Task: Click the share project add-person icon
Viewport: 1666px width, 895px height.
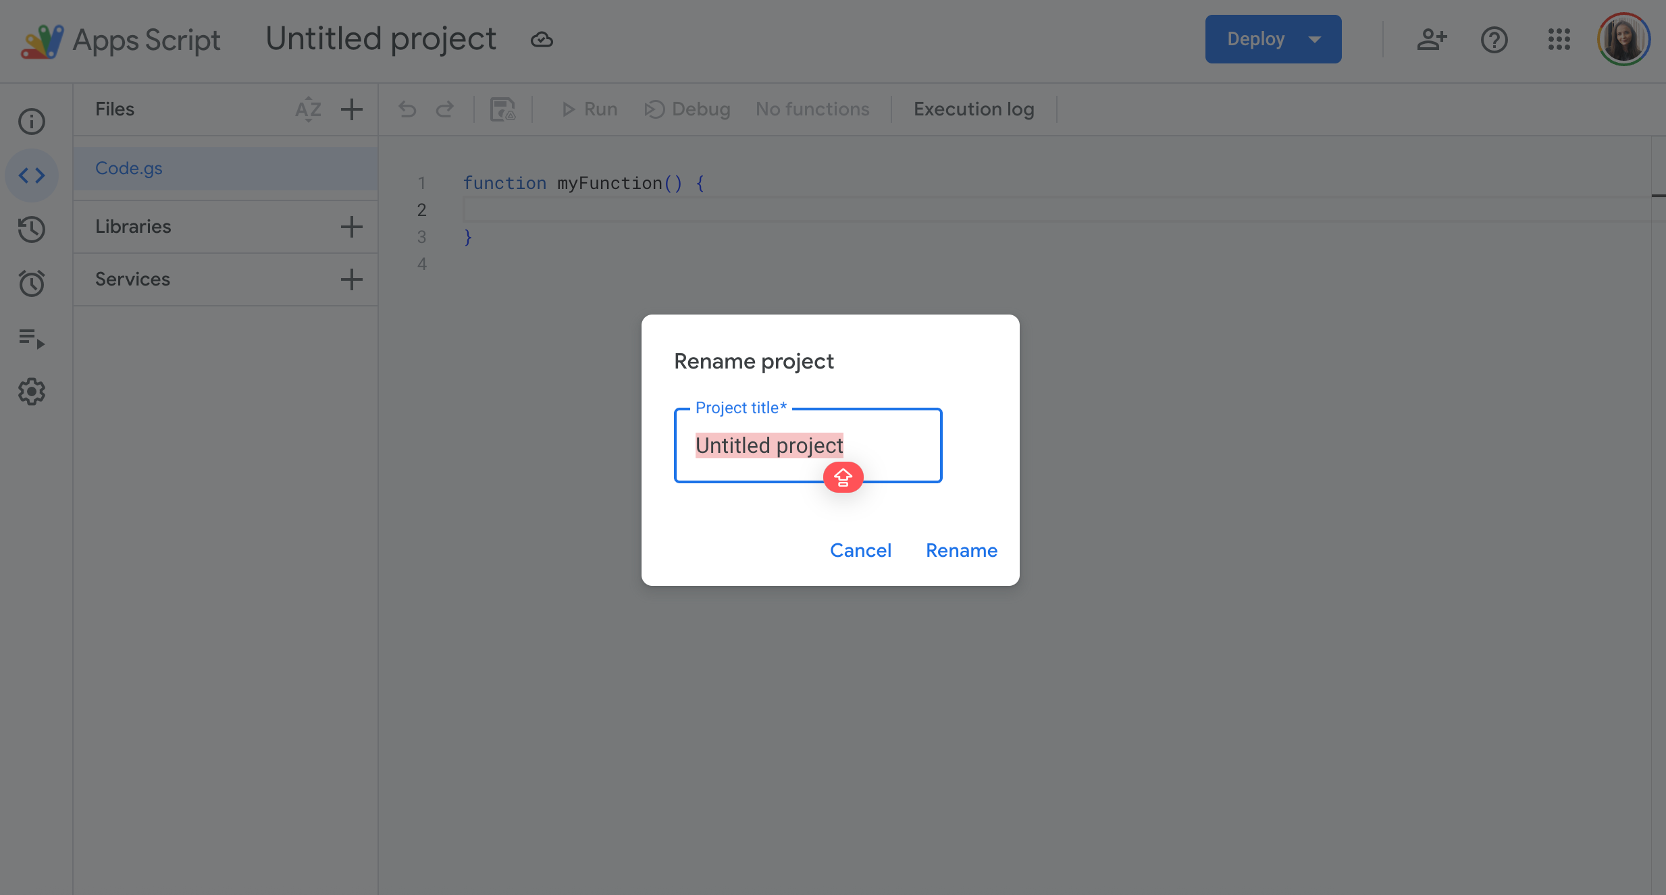Action: coord(1431,39)
